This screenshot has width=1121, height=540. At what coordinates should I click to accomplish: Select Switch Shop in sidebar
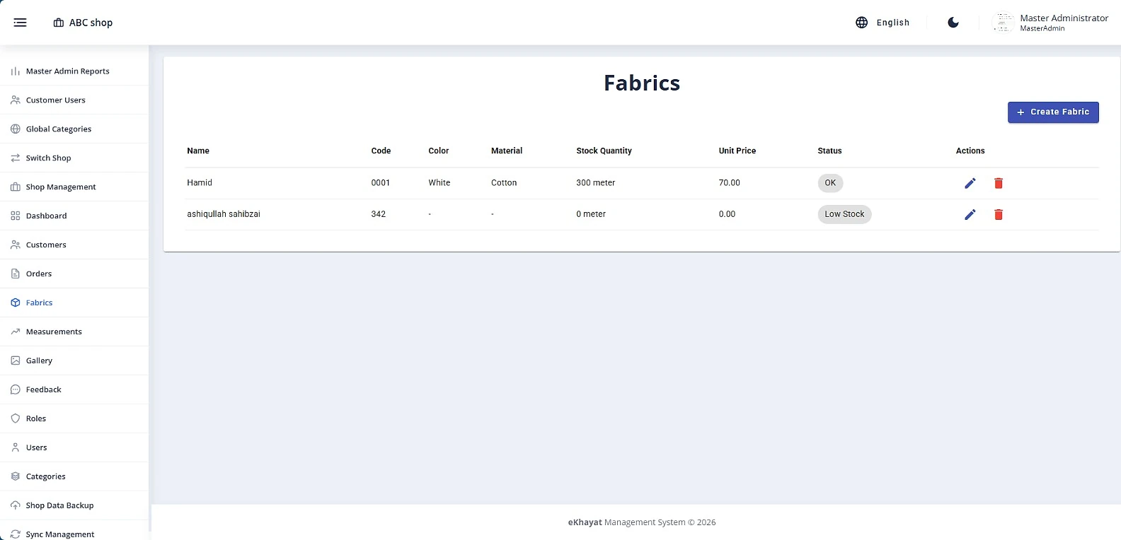point(74,158)
